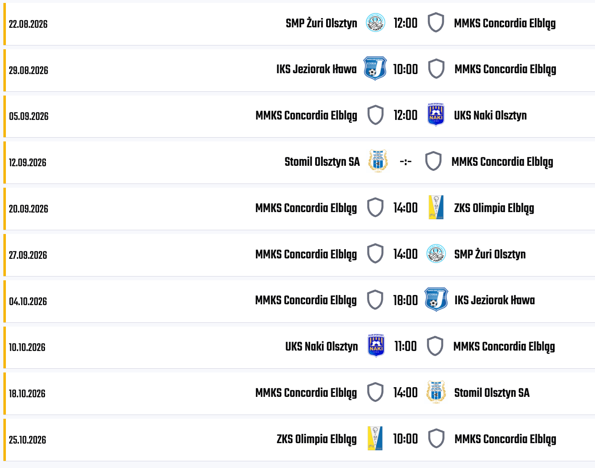This screenshot has width=595, height=468.
Task: Open IKS Jeziorak Iława team link, 29.08.2026
Action: [x=316, y=69]
